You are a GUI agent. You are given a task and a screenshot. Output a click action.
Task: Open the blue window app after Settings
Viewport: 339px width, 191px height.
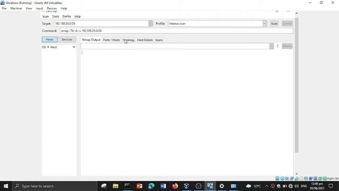coord(234,186)
